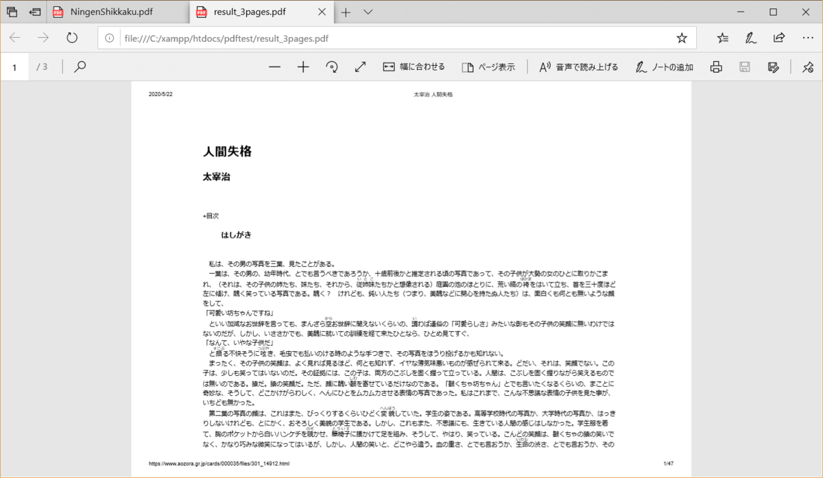Open Settings and more menu
This screenshot has width=823, height=478.
coord(808,38)
